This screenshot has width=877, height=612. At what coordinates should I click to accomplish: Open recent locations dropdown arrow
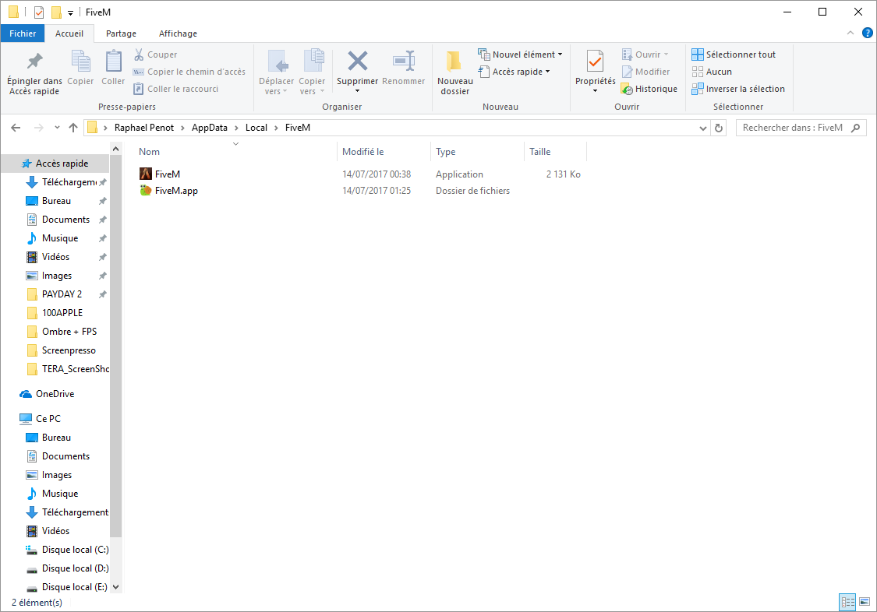57,128
